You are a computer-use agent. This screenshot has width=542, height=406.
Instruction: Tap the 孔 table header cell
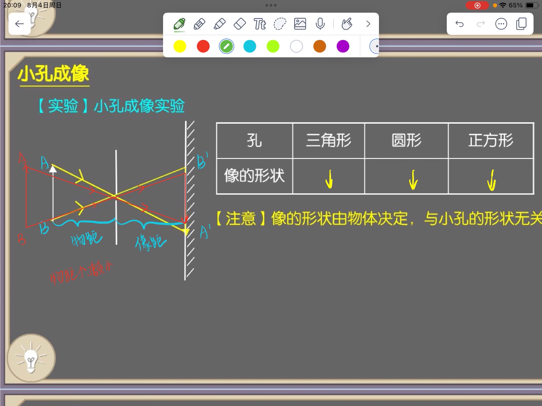[255, 140]
